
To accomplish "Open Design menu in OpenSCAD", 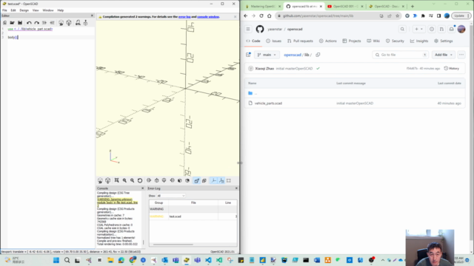I will click(24, 10).
